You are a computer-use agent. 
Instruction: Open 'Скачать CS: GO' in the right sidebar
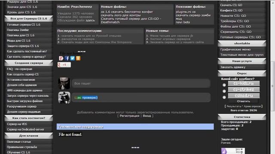(x=231, y=5)
